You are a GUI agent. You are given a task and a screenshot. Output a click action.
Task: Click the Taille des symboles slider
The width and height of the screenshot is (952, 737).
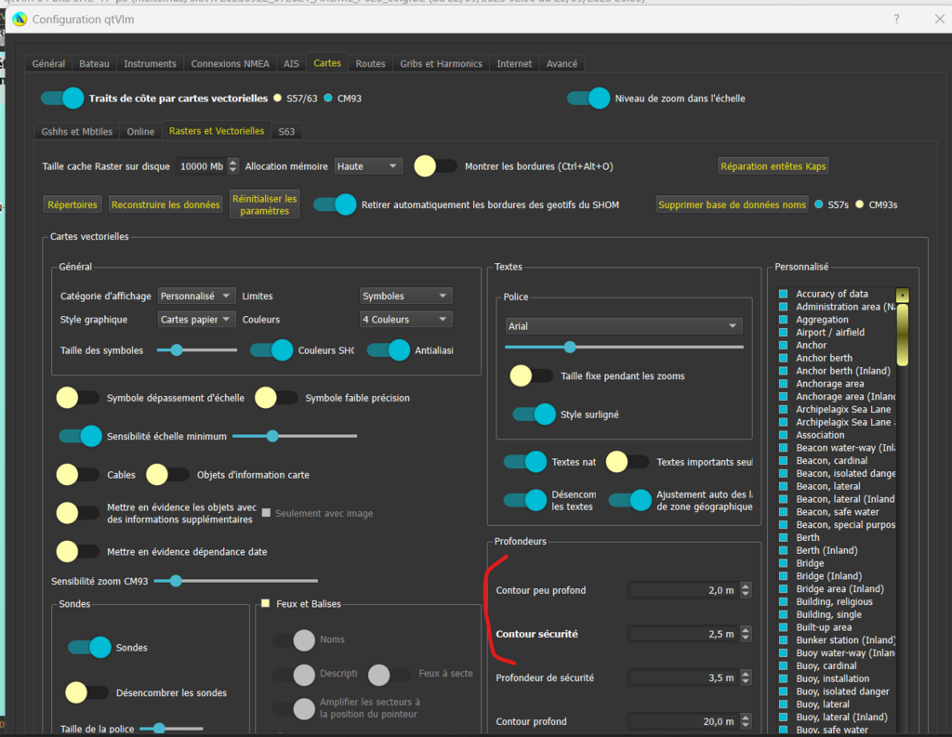197,349
